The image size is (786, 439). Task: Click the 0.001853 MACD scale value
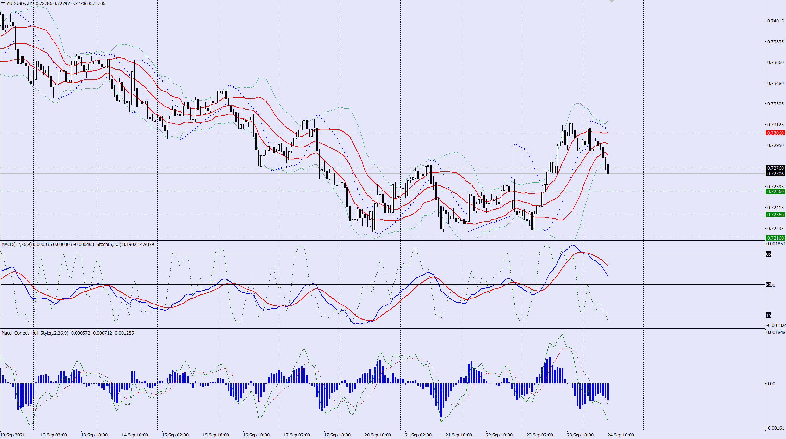tap(776, 244)
